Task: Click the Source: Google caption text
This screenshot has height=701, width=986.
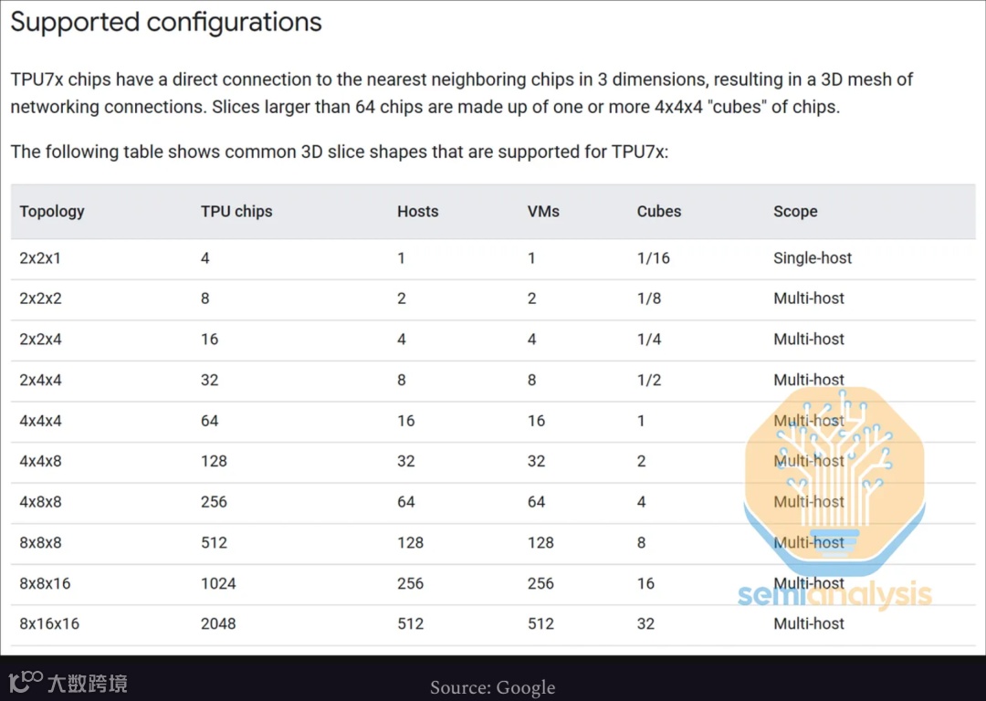Action: pyautogui.click(x=492, y=687)
